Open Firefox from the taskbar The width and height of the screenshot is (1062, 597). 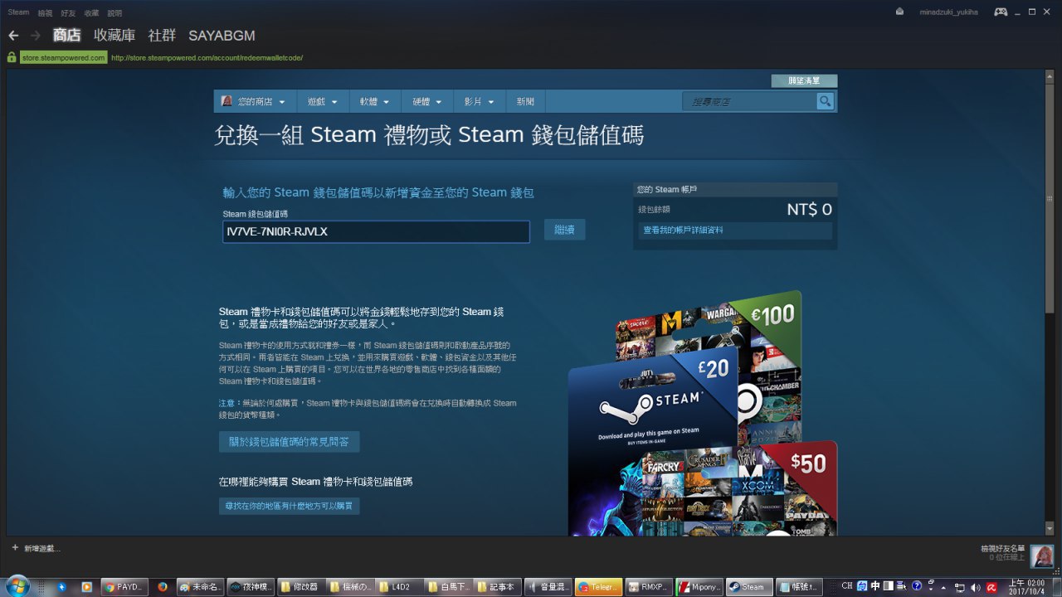tap(163, 586)
